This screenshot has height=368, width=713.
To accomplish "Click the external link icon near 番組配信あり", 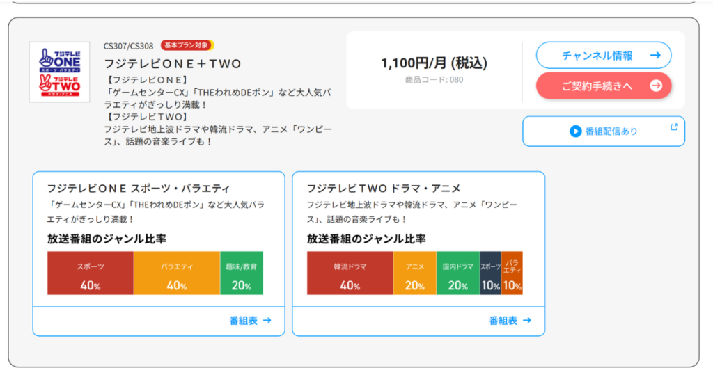I will click(673, 127).
